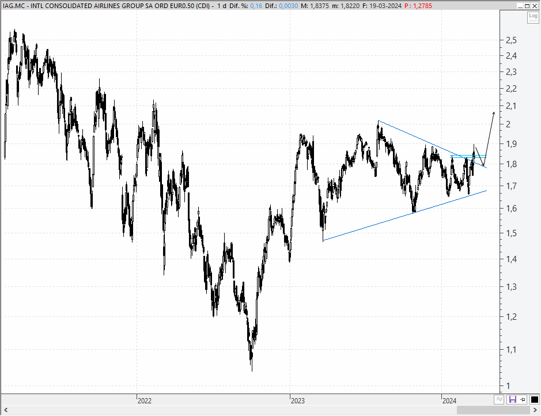
Task: Click the pin icon at bottom right
Action: pyautogui.click(x=523, y=400)
